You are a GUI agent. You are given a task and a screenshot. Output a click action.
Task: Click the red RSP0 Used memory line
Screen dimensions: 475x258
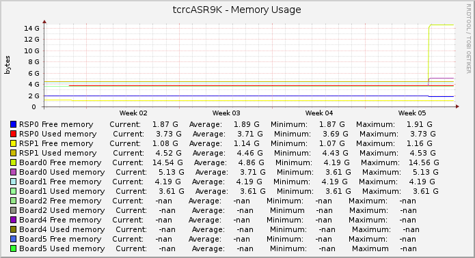pyautogui.click(x=261, y=85)
